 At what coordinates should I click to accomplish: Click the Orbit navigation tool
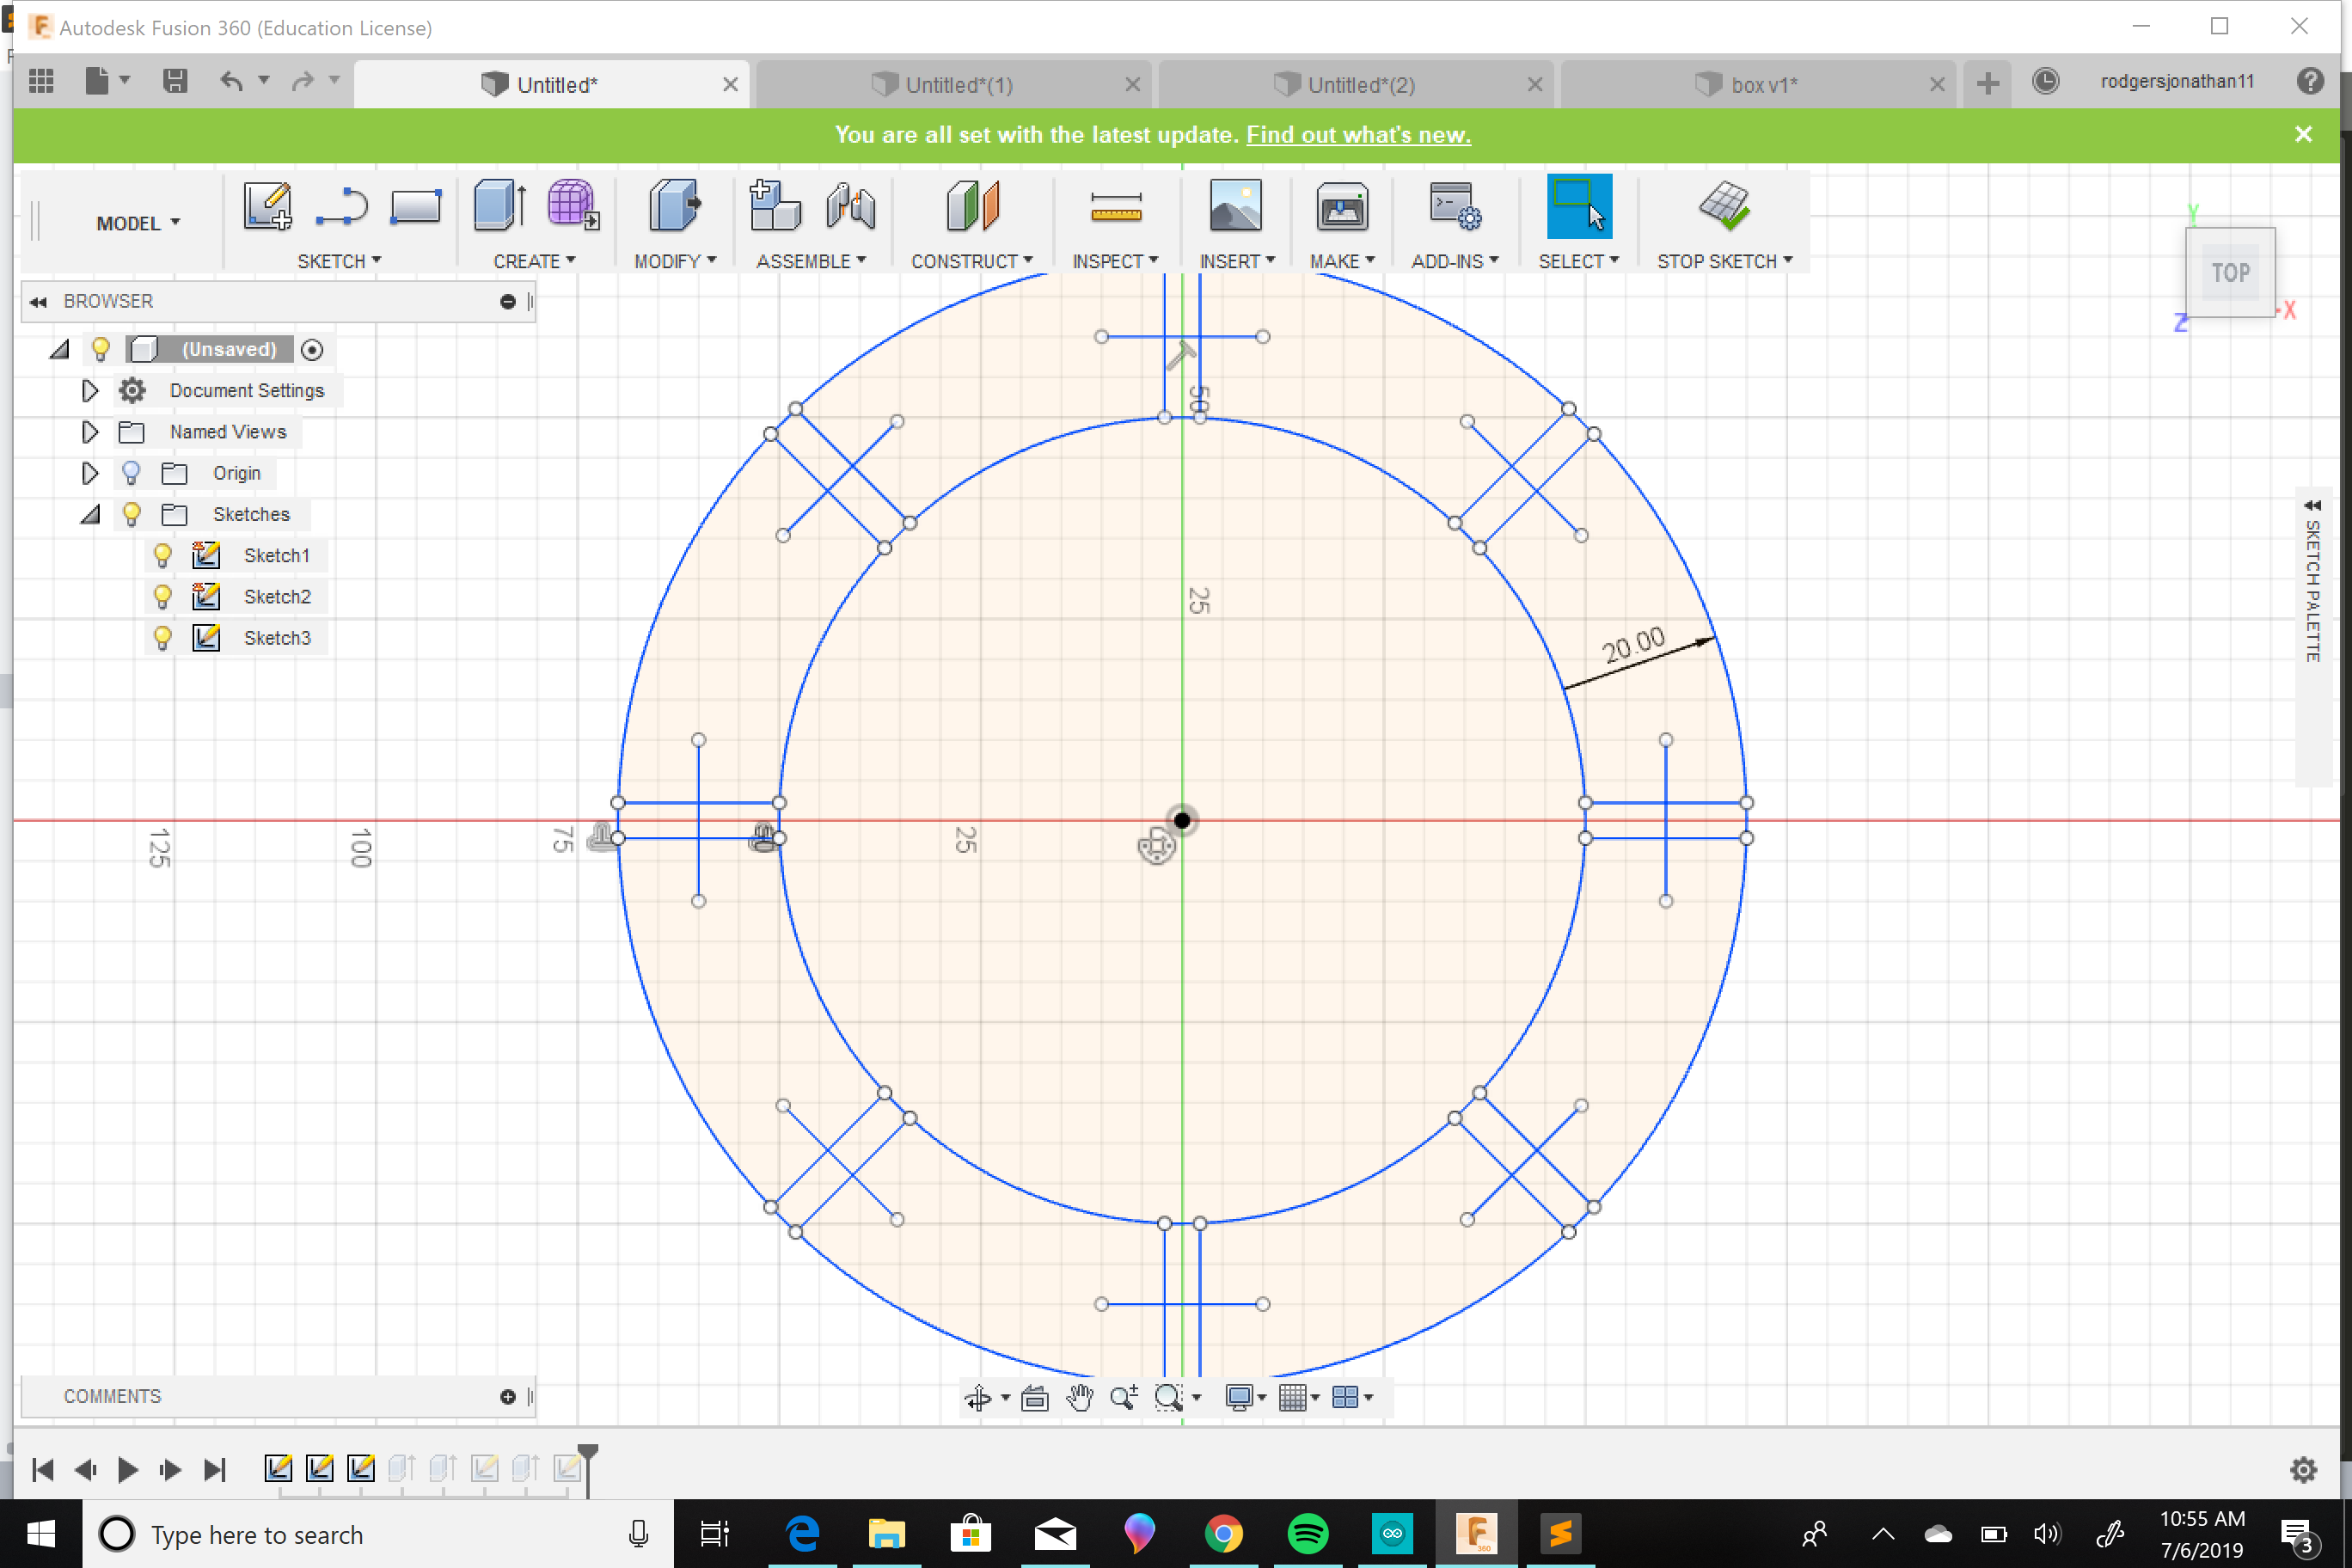(977, 1397)
